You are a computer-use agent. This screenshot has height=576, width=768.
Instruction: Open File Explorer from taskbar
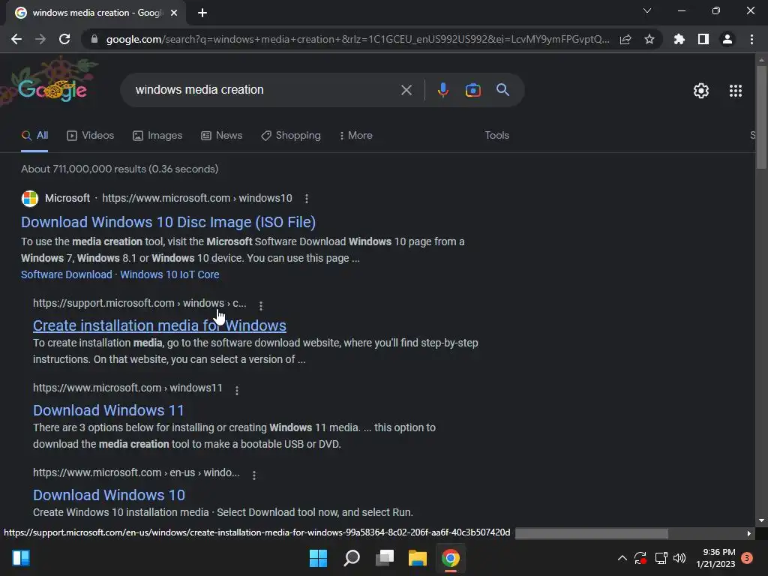[x=417, y=558]
